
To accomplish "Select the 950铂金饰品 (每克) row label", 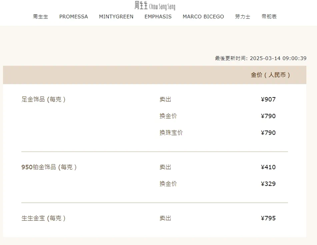I will click(x=49, y=167).
